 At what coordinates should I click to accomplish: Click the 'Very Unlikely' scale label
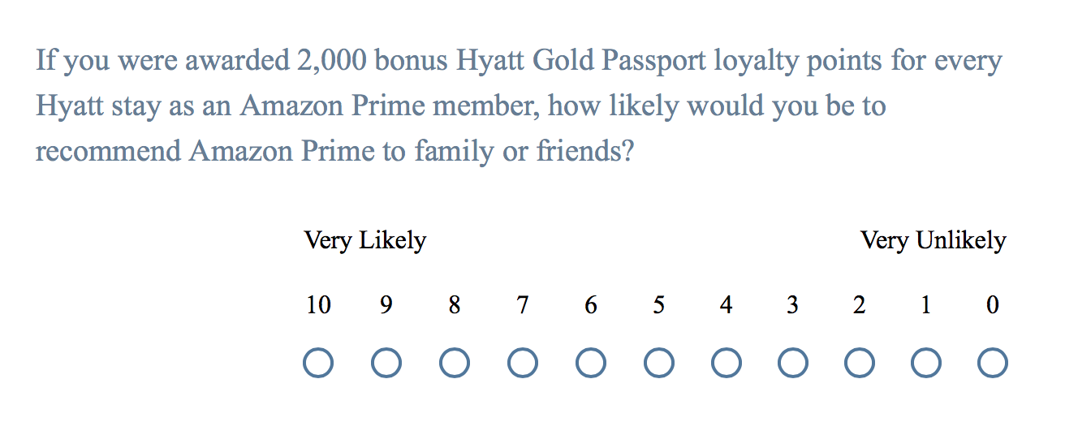click(934, 241)
